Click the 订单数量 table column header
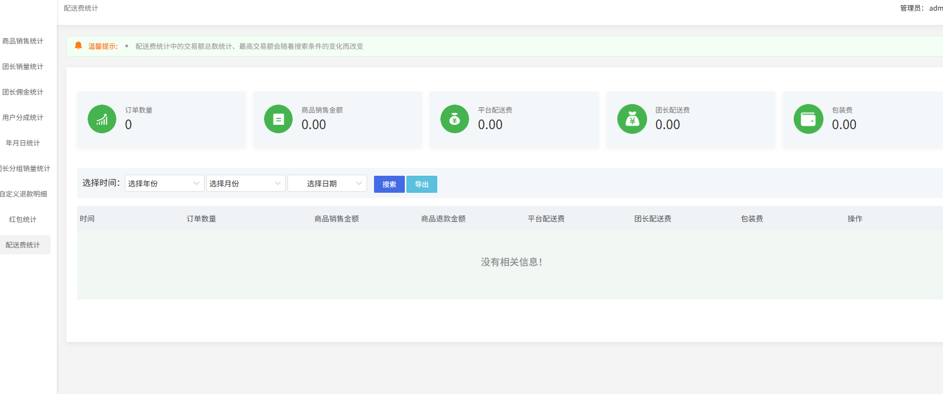The image size is (943, 394). click(x=201, y=219)
